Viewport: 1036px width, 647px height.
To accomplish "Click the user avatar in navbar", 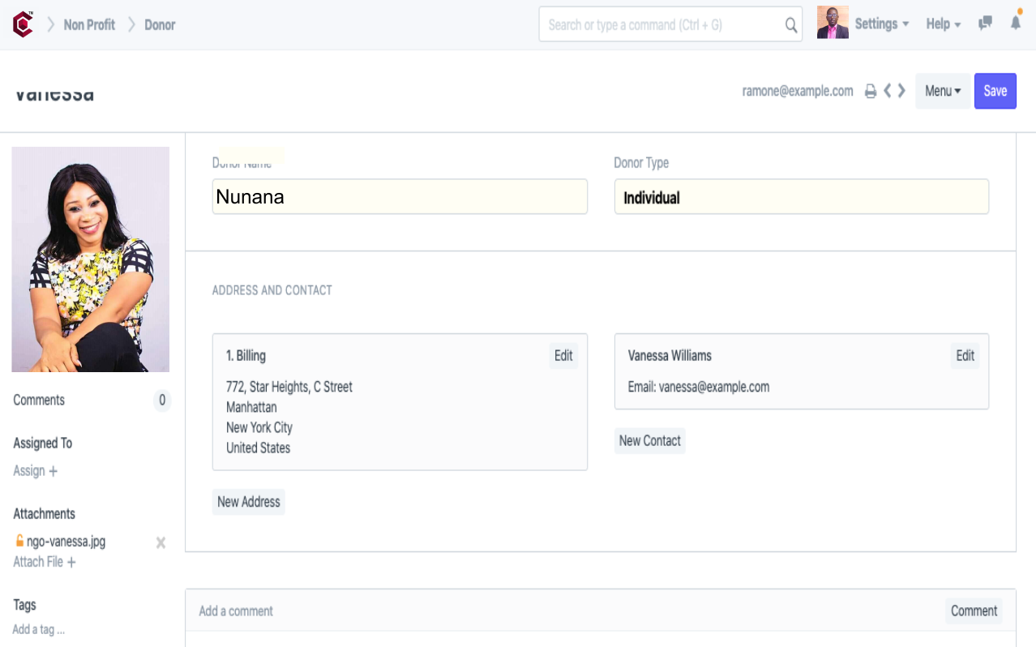I will pyautogui.click(x=833, y=23).
